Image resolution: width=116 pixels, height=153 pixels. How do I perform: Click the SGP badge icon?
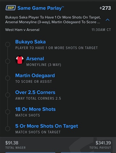click(x=11, y=8)
